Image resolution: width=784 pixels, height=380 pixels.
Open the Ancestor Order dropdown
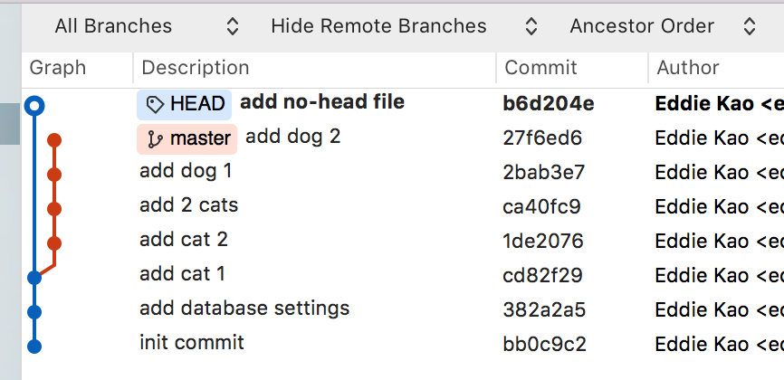pos(663,26)
